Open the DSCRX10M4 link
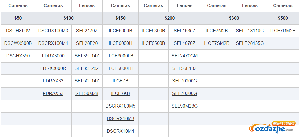Viewport: 302px width, 137px height. (120, 131)
